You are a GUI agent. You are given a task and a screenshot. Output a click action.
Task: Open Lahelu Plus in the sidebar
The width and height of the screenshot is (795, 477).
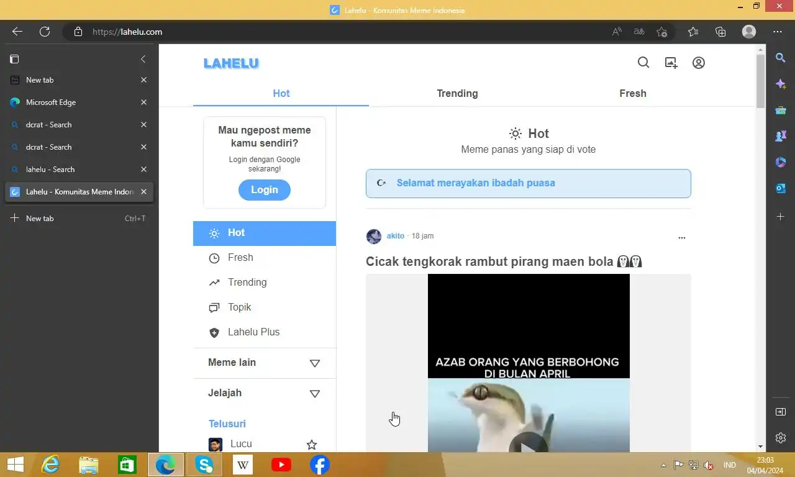(x=265, y=332)
